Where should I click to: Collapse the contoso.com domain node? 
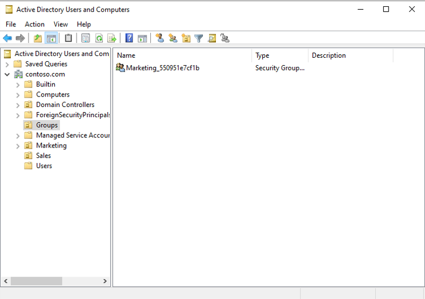click(7, 74)
